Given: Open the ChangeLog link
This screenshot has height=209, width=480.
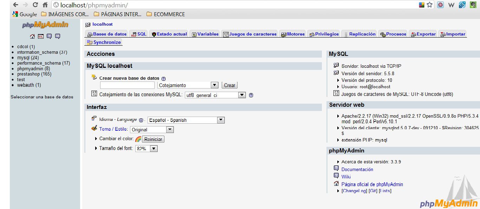Looking at the screenshot, I should click(x=355, y=191).
